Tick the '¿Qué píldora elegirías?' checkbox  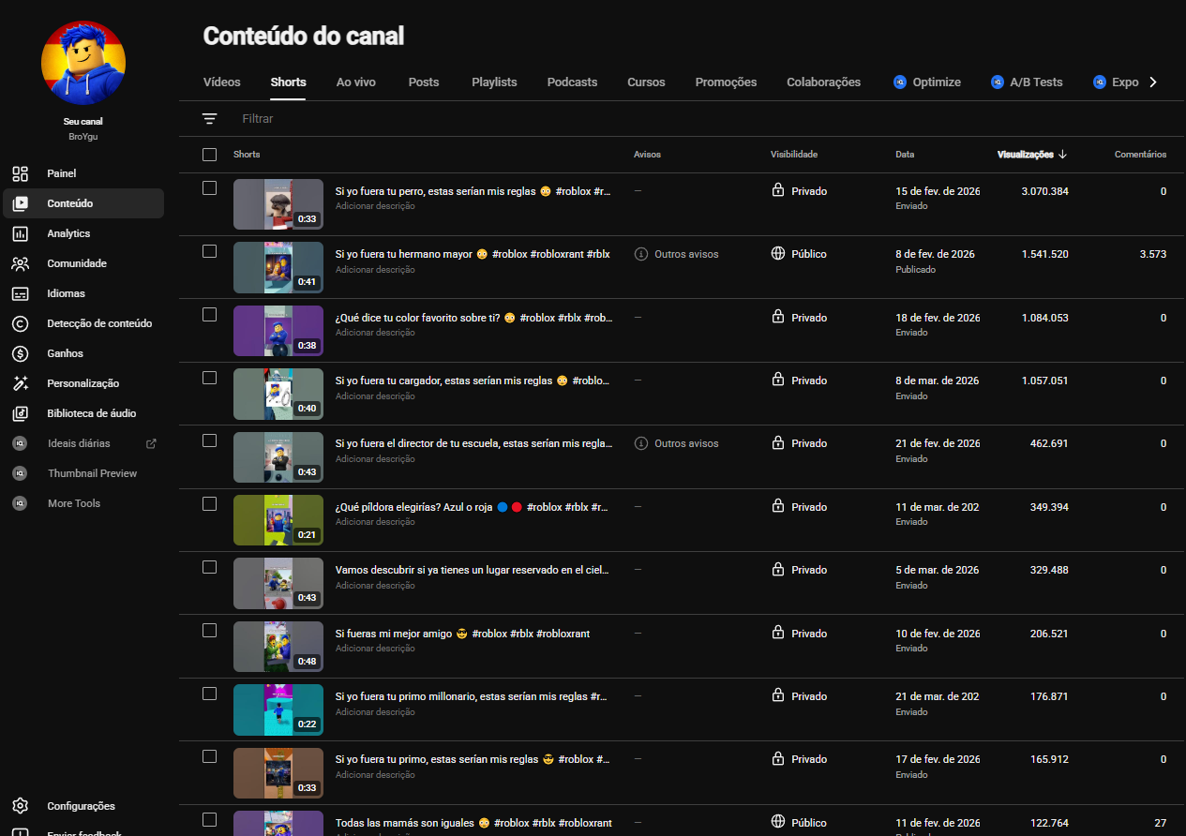pos(209,504)
